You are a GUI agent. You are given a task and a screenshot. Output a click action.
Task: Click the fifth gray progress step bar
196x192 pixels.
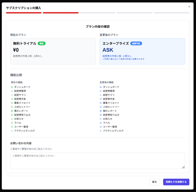point(172,13)
